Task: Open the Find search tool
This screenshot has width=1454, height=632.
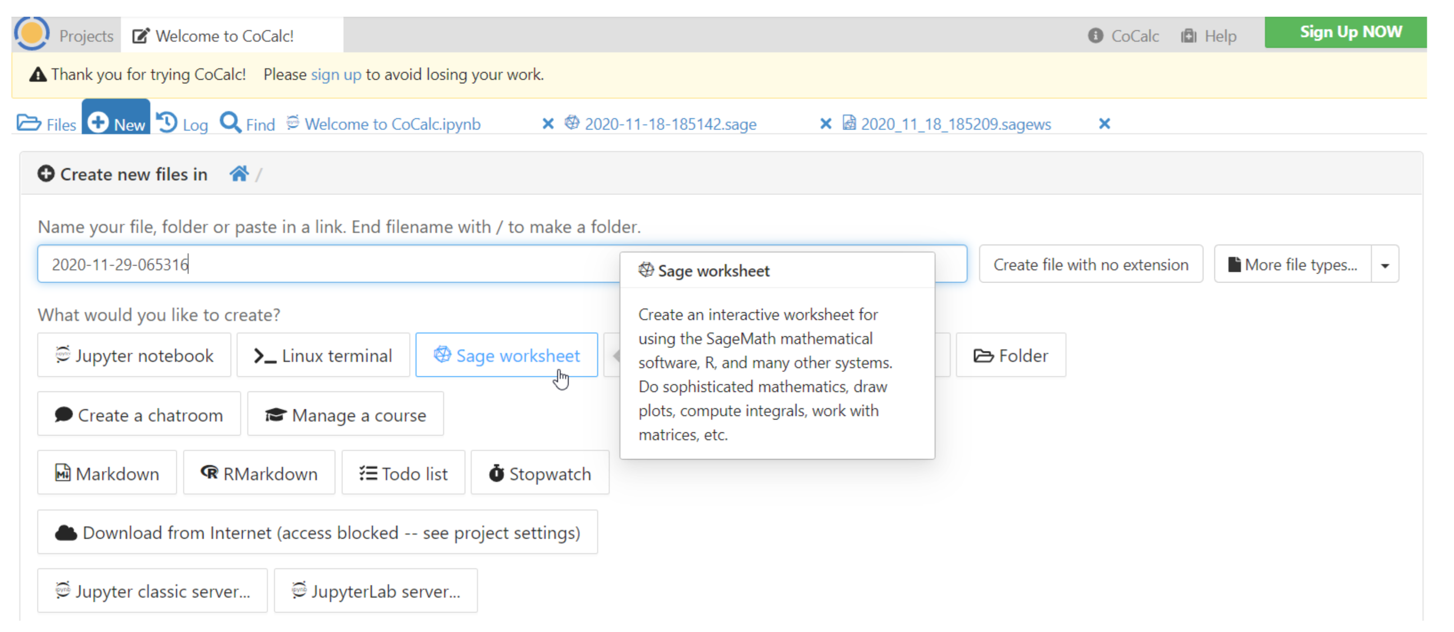Action: pyautogui.click(x=248, y=123)
